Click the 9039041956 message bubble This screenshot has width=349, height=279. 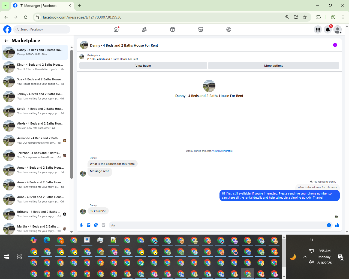coord(98,211)
